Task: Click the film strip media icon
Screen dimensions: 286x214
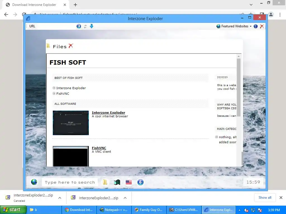Action: [117, 182]
